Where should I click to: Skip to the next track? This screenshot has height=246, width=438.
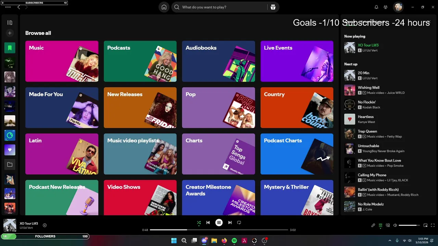pyautogui.click(x=230, y=222)
